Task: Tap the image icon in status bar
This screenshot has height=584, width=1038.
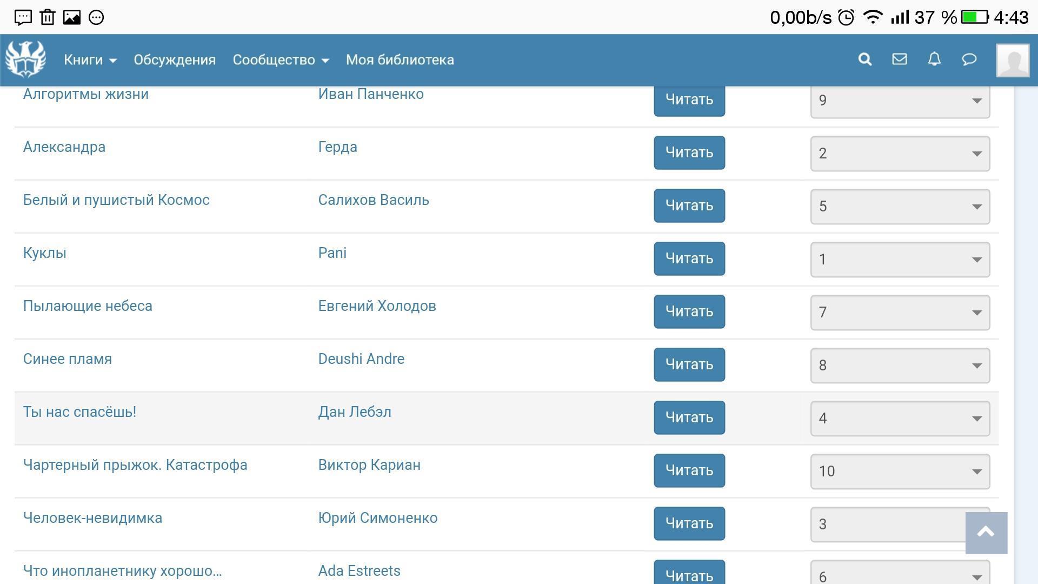Action: (72, 17)
